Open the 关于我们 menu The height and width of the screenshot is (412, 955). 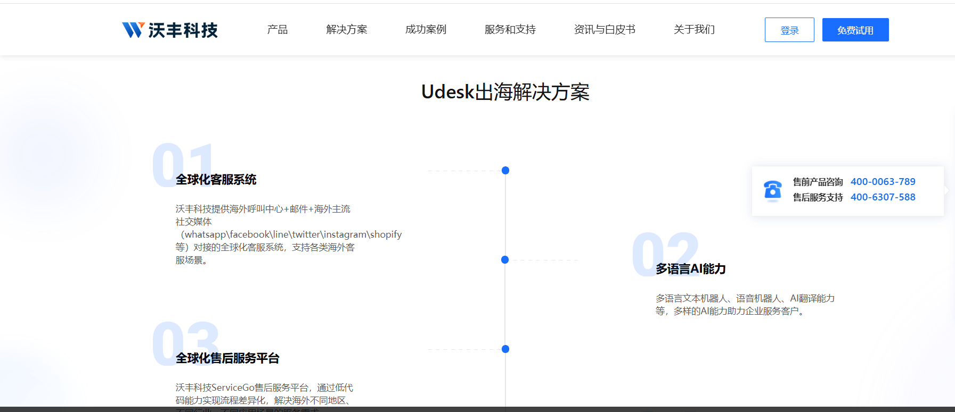pyautogui.click(x=694, y=29)
